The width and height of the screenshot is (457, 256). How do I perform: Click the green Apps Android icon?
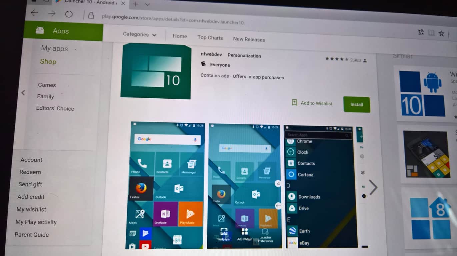point(40,30)
